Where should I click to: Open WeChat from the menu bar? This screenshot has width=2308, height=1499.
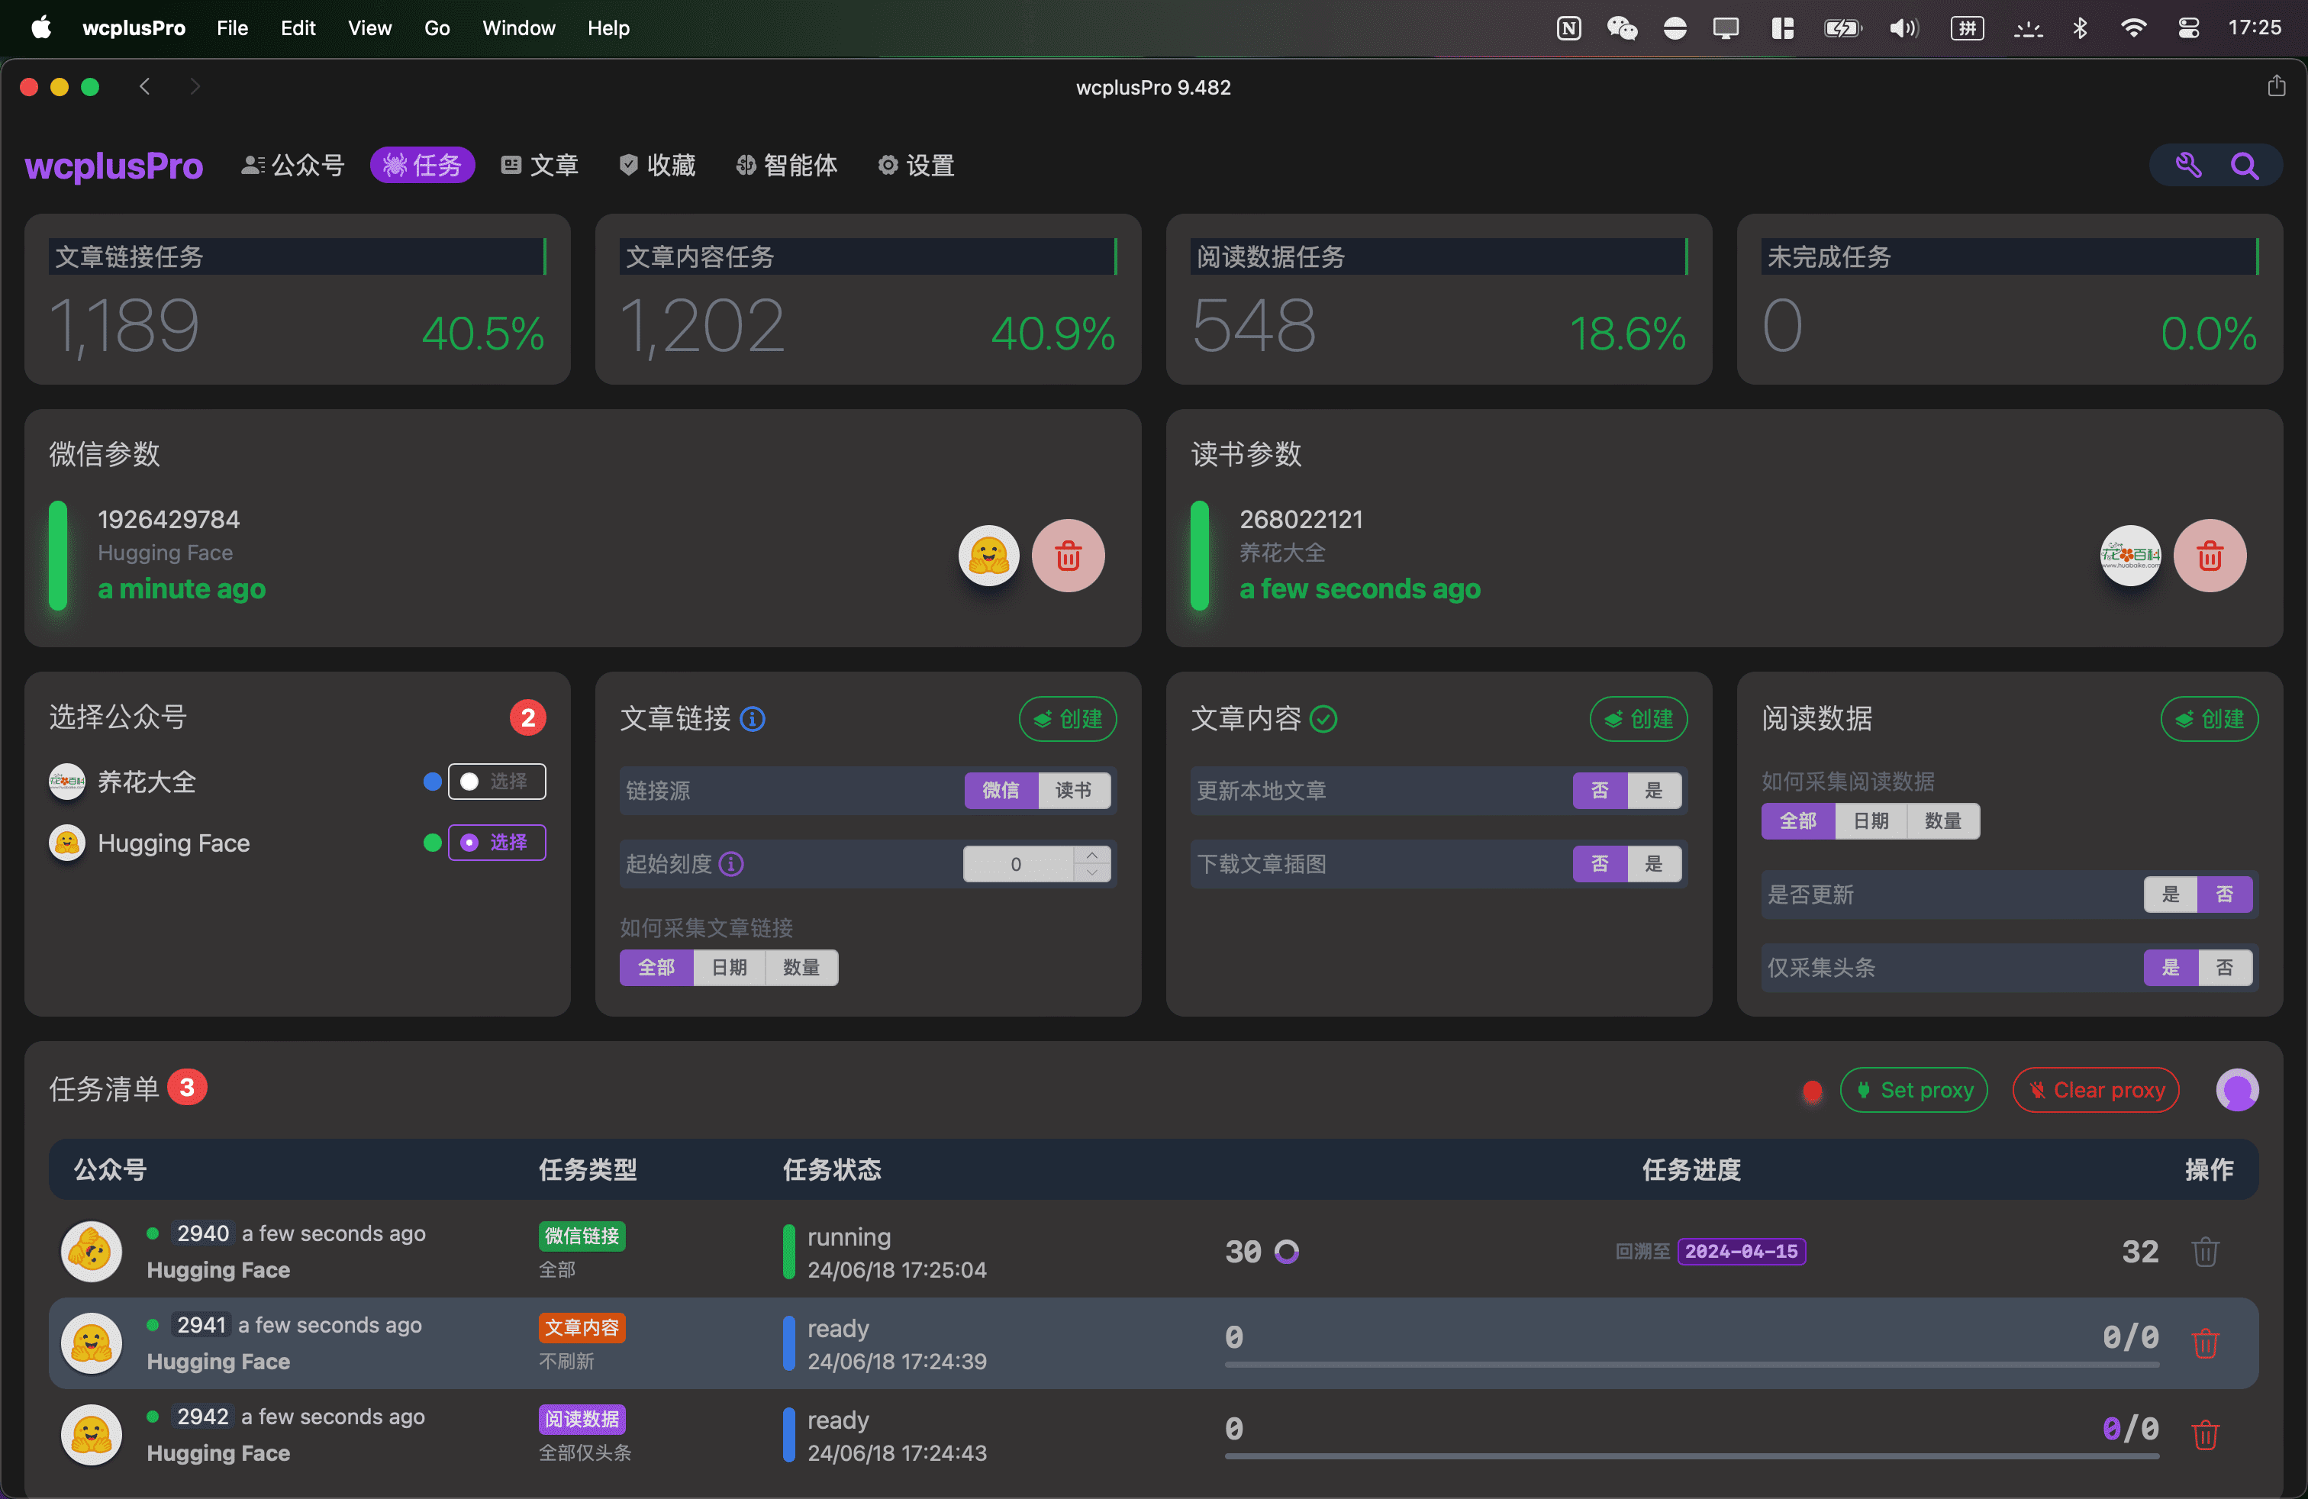click(1621, 28)
